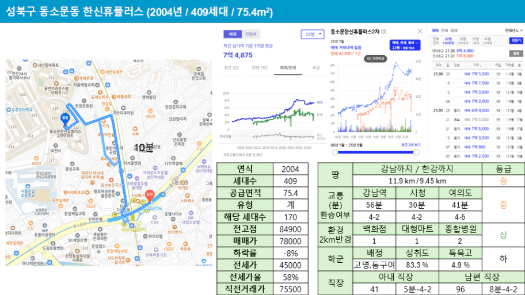The width and height of the screenshot is (525, 295).
Task: Click the VS 가격비교 button
Action: tap(375, 59)
